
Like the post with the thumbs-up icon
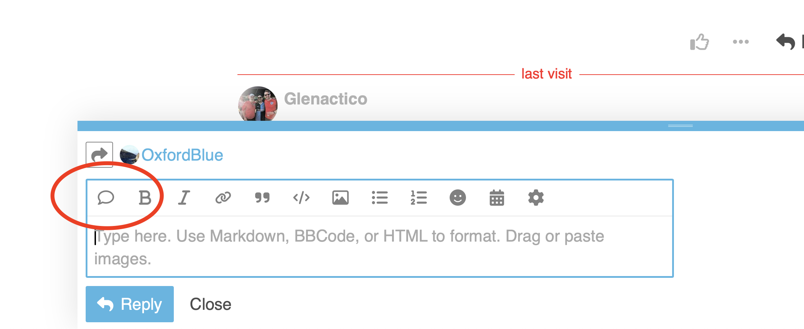point(700,42)
